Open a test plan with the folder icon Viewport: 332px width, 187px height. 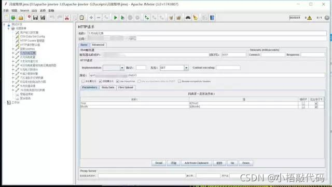coord(21,18)
